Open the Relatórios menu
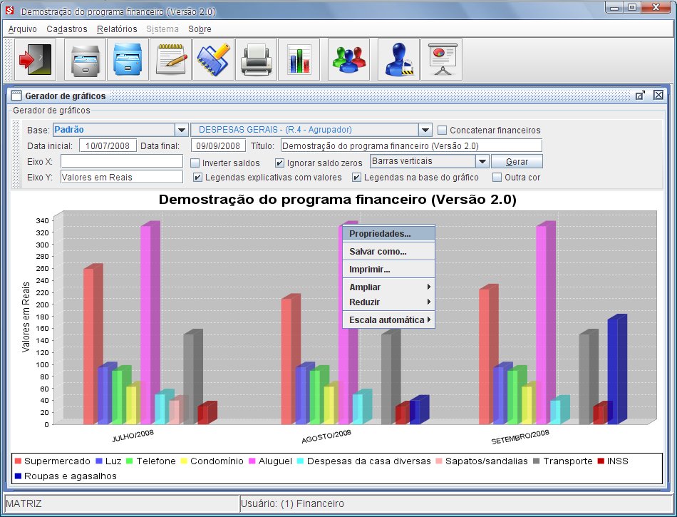 coord(117,29)
